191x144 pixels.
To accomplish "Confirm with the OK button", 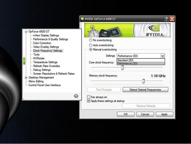I will point(126,114).
